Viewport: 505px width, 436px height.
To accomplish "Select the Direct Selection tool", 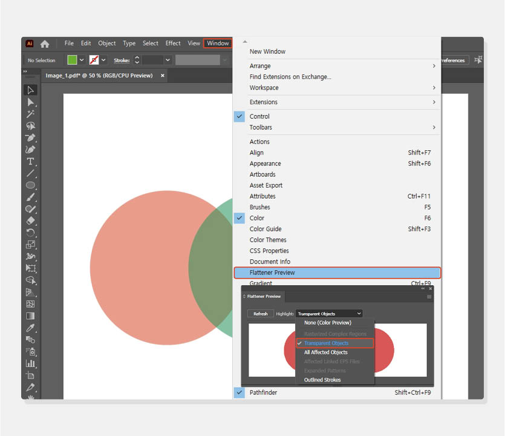I will (x=31, y=102).
